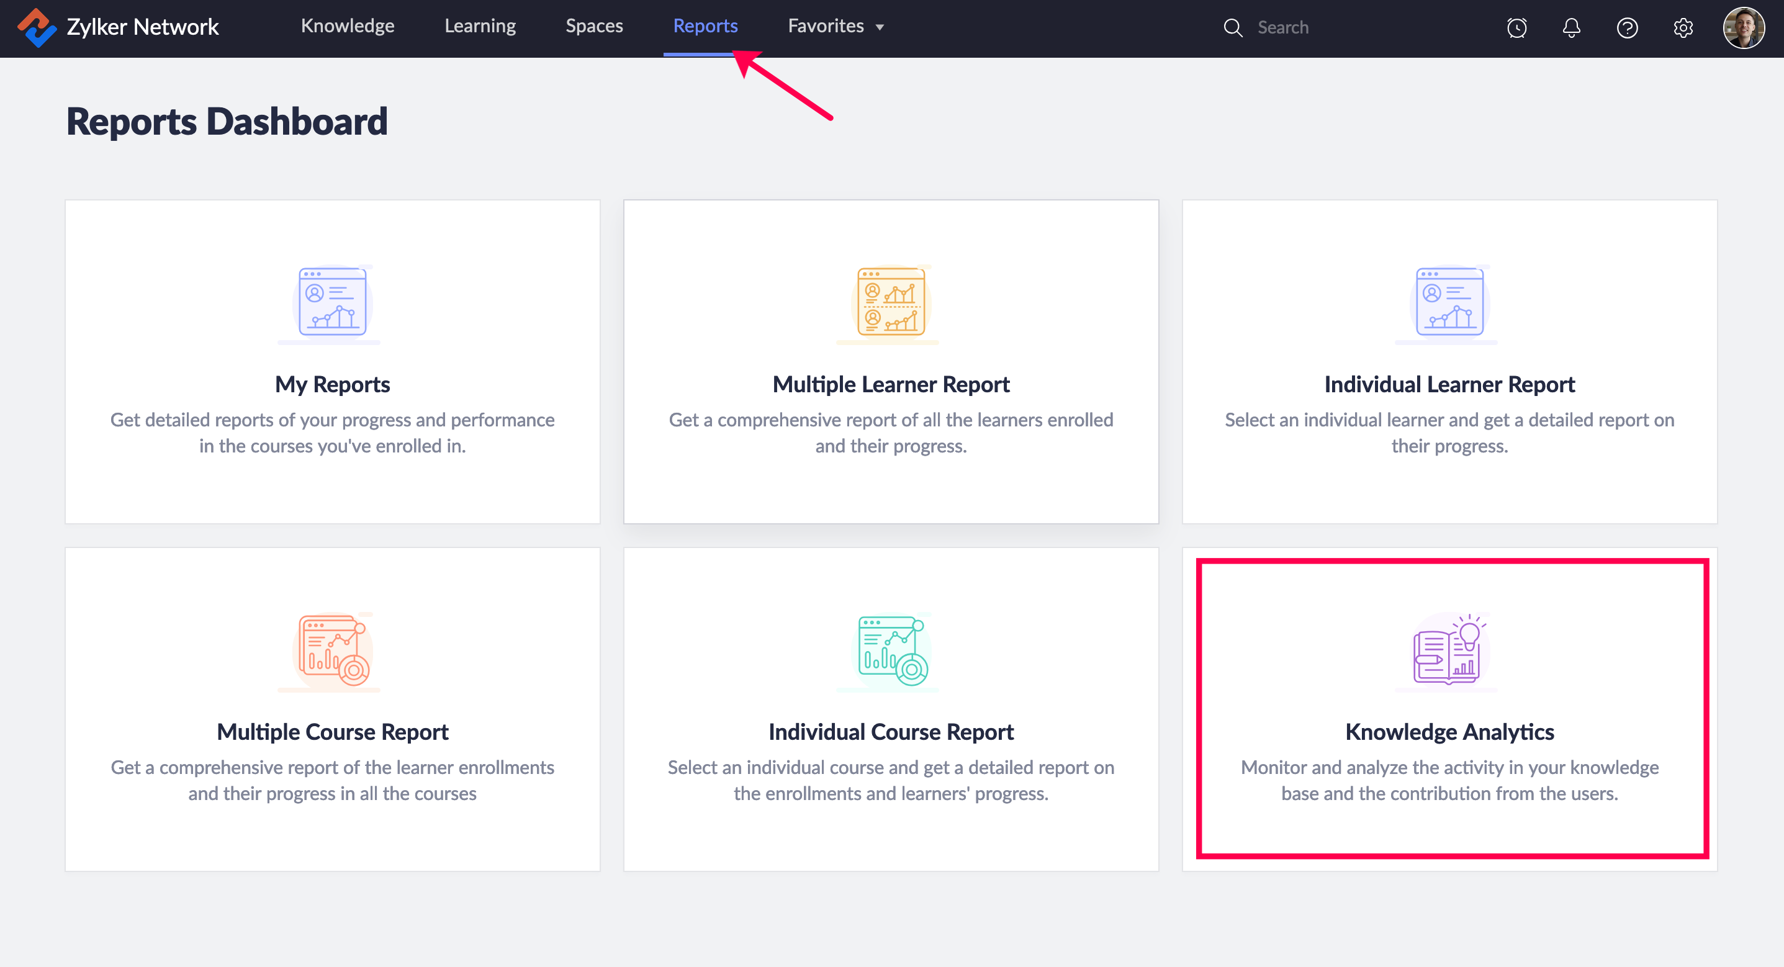Click the Multiple Learner Report icon
This screenshot has width=1784, height=967.
pos(891,302)
